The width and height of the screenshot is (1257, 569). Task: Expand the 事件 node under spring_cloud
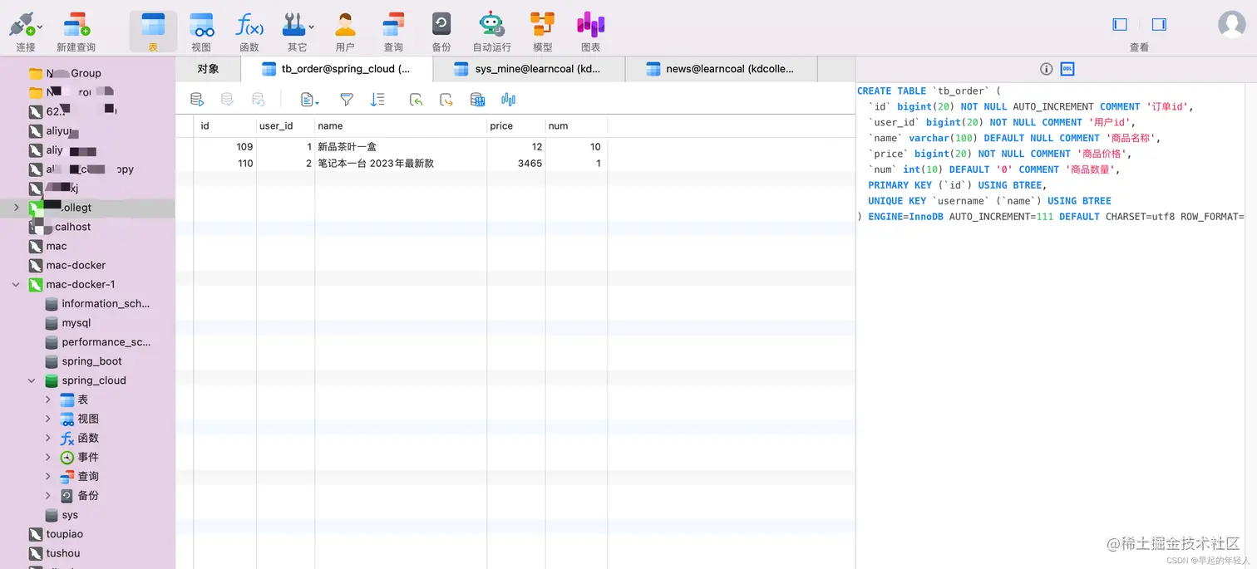click(48, 457)
